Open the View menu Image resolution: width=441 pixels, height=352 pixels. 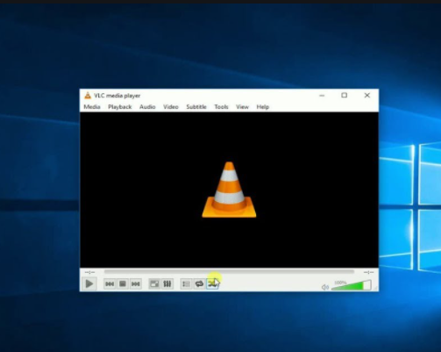point(242,107)
